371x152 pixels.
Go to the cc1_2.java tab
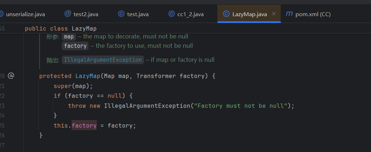coord(190,14)
